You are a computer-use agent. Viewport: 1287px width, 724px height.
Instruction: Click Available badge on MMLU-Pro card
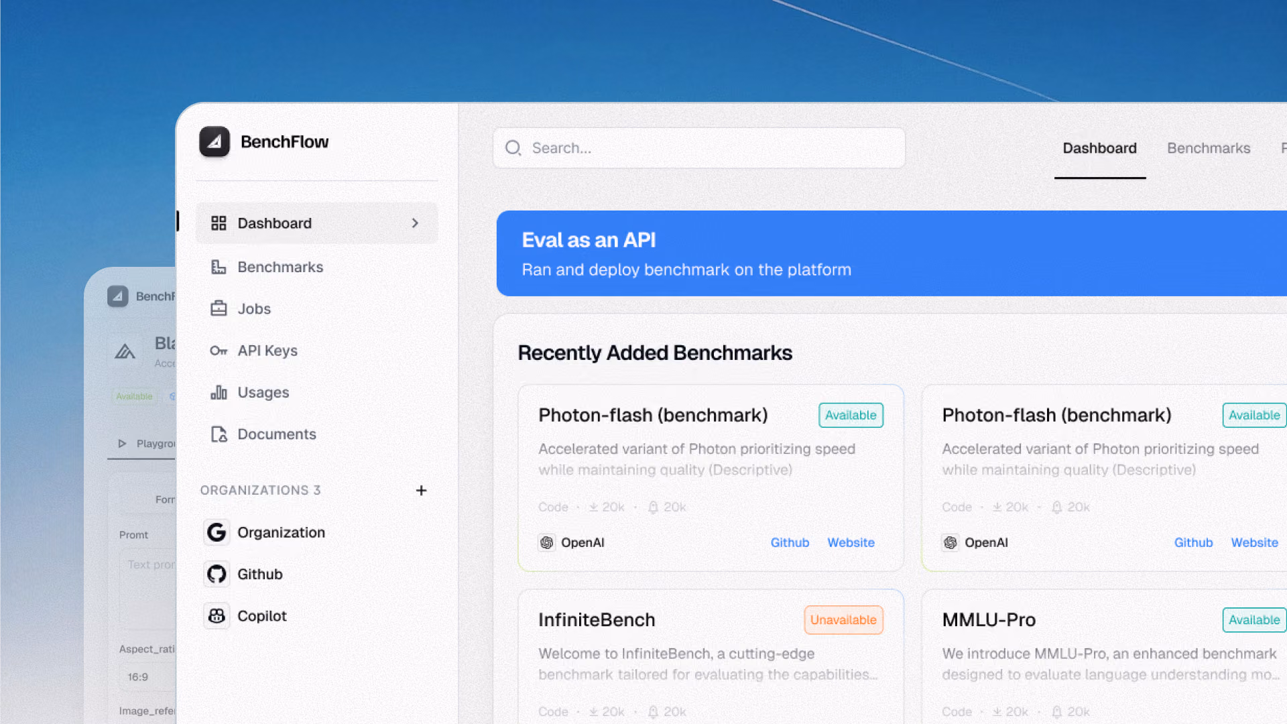pyautogui.click(x=1254, y=620)
